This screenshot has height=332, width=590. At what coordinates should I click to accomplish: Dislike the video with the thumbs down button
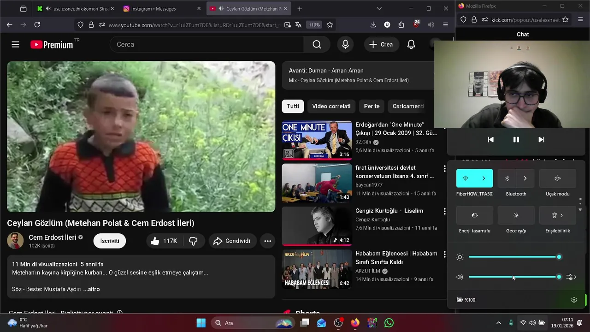point(194,241)
